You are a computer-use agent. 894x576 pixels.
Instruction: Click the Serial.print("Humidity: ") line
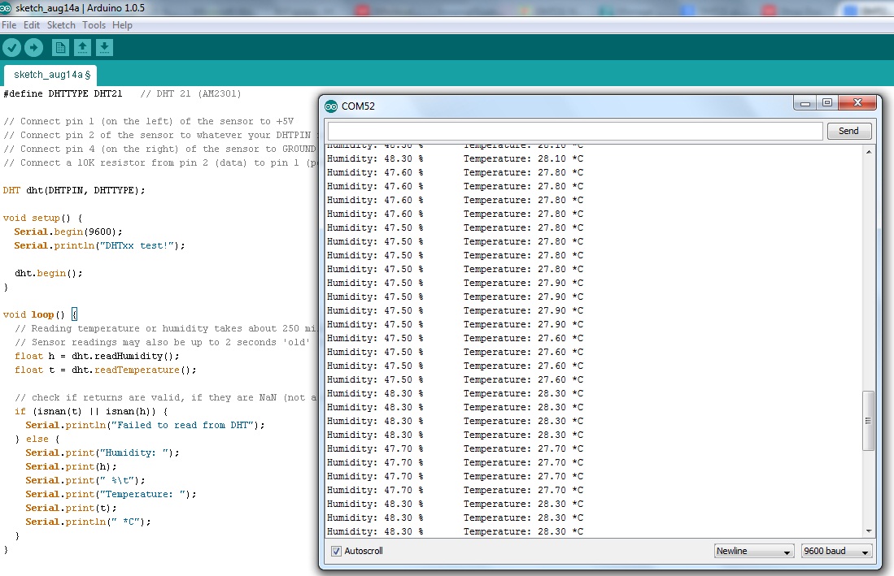(102, 453)
